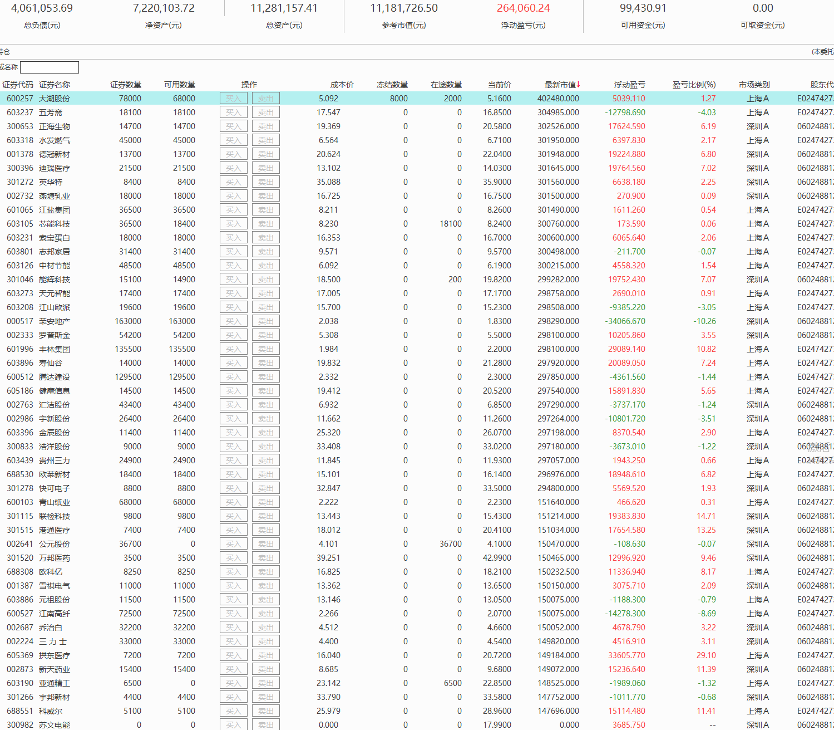This screenshot has width=834, height=730.
Task: Click the 成本价 column header
Action: coord(342,85)
